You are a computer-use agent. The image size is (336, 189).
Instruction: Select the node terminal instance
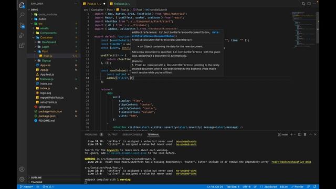(x=283, y=134)
